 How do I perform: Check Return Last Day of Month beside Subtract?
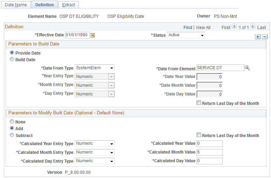pyautogui.click(x=199, y=135)
